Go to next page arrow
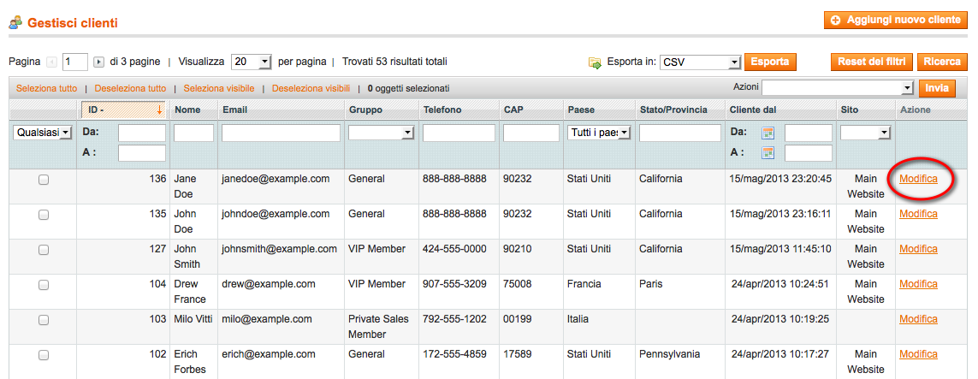The height and width of the screenshot is (379, 978). 98,62
